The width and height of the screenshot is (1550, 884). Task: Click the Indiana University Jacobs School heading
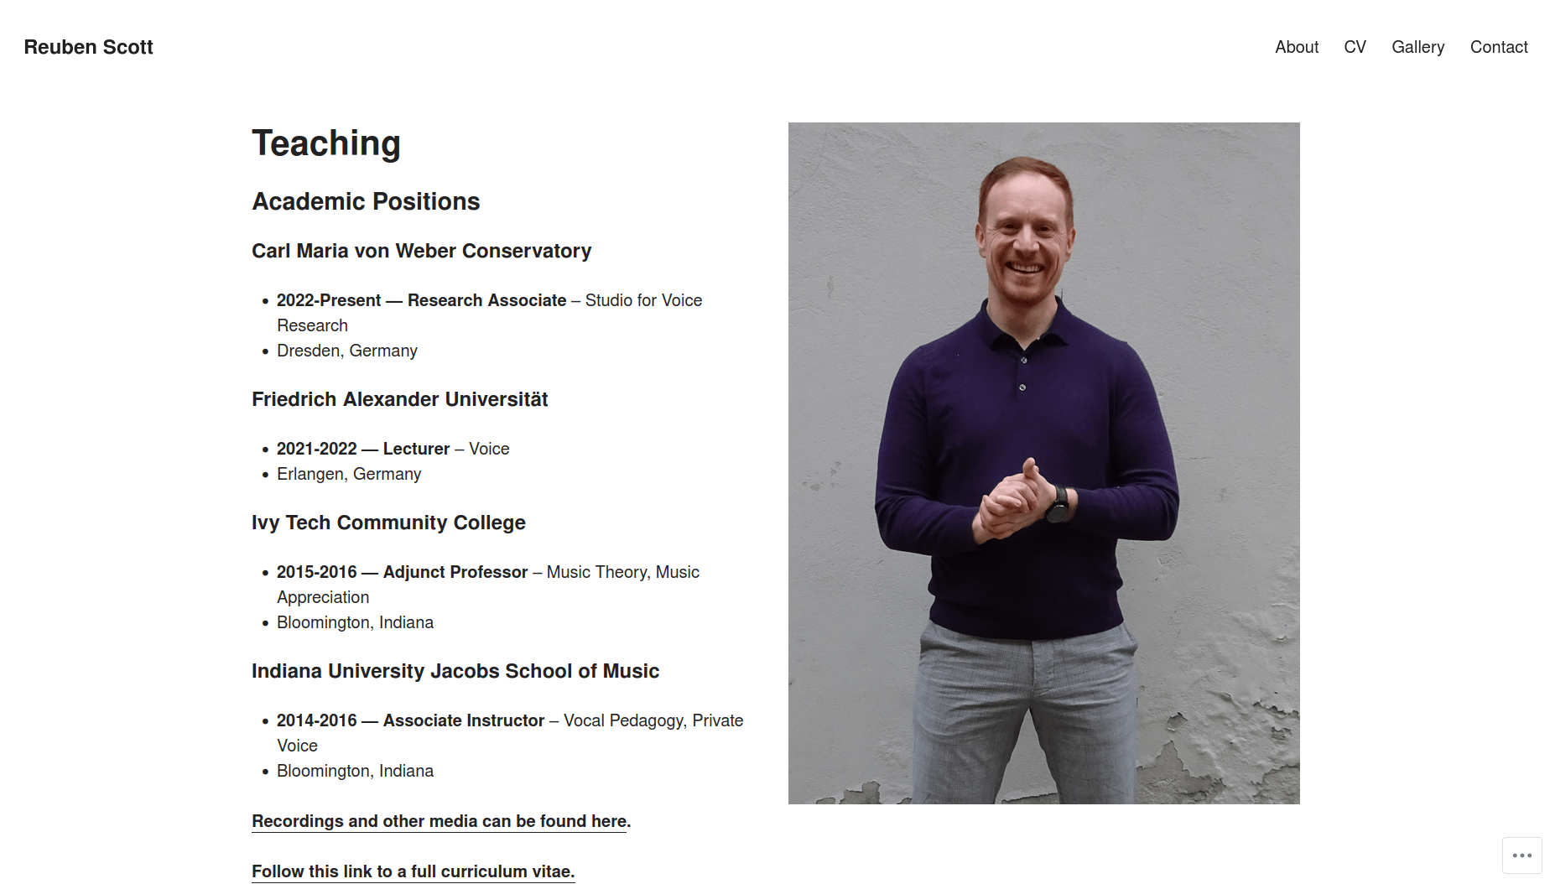pyautogui.click(x=455, y=671)
